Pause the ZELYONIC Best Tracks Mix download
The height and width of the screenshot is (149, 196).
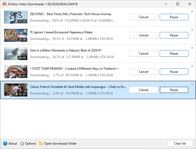(174, 17)
